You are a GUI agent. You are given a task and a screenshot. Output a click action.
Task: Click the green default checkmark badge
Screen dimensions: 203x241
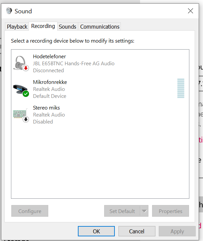tap(26, 94)
